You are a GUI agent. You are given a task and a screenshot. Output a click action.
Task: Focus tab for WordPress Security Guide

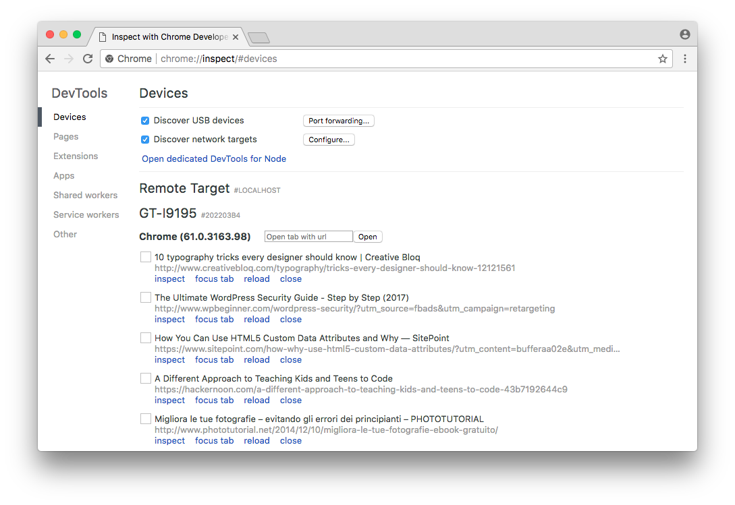(x=214, y=319)
